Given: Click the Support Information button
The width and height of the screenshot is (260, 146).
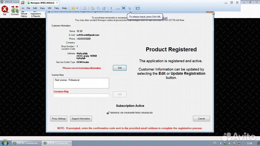Looking at the screenshot, I should [x=81, y=119].
